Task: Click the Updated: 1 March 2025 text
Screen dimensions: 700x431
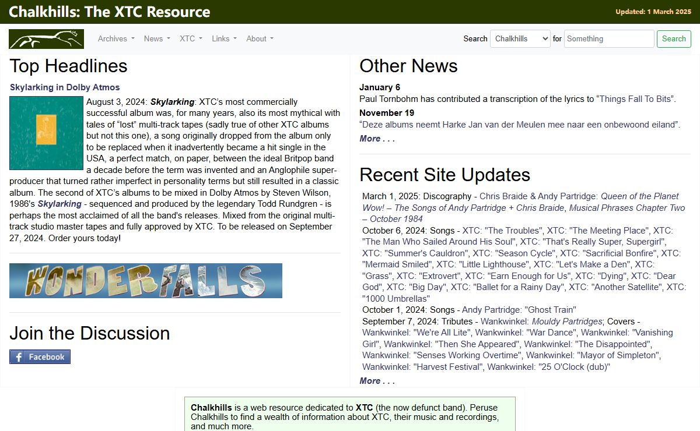Action: pyautogui.click(x=653, y=12)
